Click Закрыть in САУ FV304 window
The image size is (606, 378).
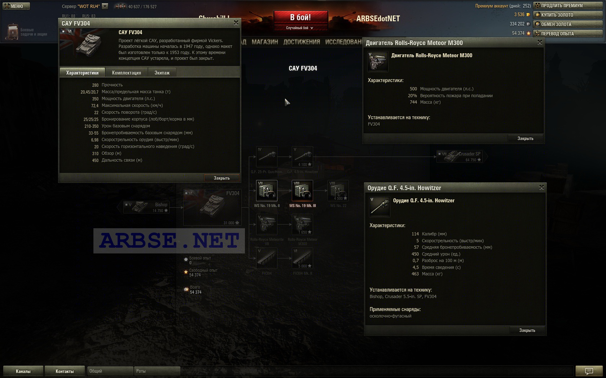point(221,178)
